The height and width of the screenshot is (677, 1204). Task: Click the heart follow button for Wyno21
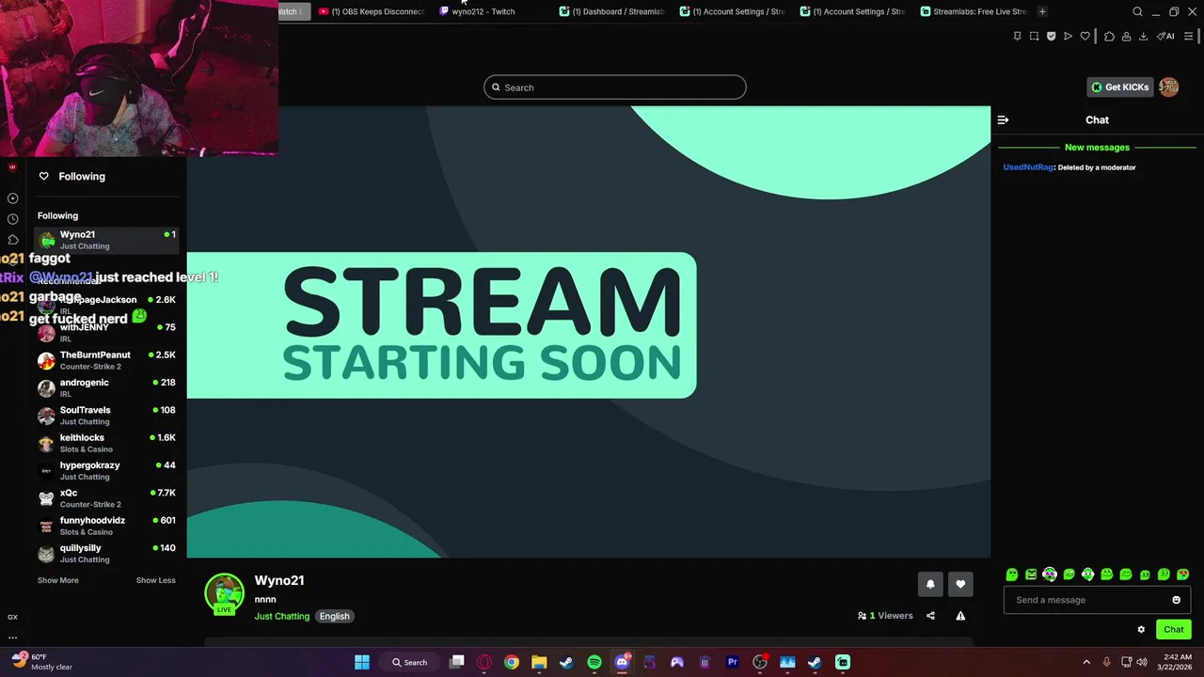tap(960, 584)
